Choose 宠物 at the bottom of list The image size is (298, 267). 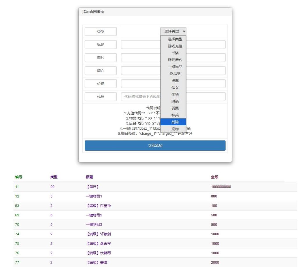click(x=175, y=129)
